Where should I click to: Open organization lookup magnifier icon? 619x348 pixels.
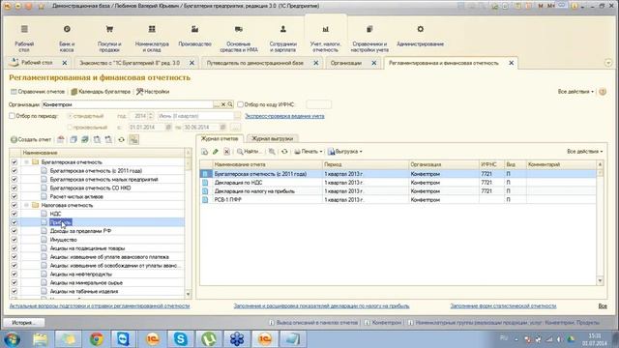[230, 104]
